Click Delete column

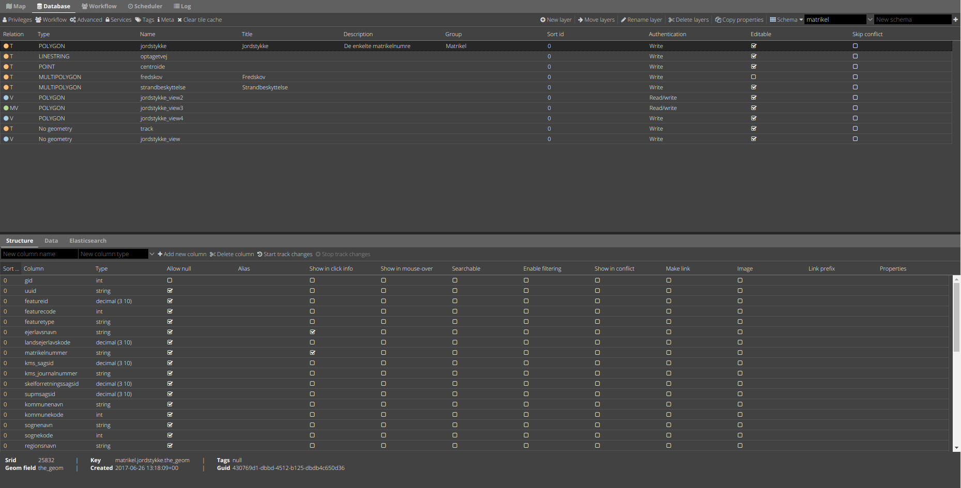click(232, 254)
